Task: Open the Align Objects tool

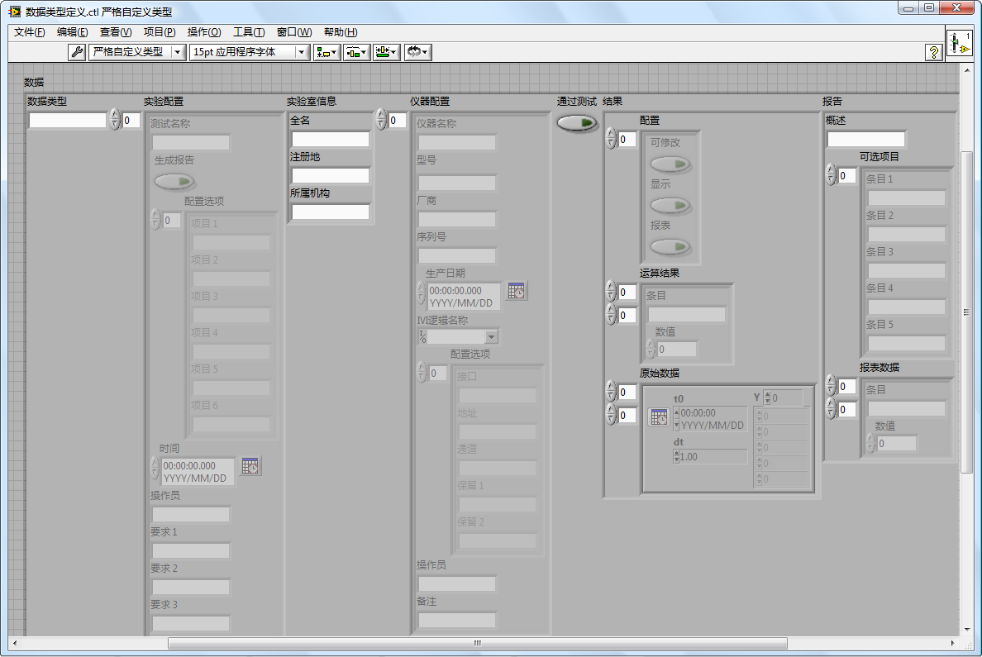Action: pyautogui.click(x=327, y=52)
